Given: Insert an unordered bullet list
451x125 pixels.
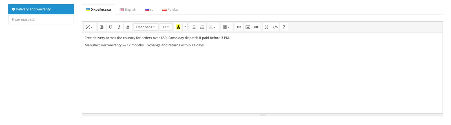Looking at the screenshot, I should [193, 27].
